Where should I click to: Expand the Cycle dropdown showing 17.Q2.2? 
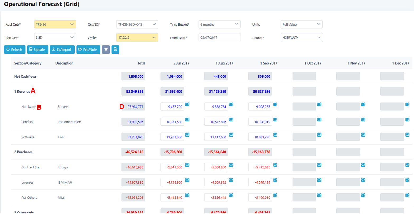[137, 37]
